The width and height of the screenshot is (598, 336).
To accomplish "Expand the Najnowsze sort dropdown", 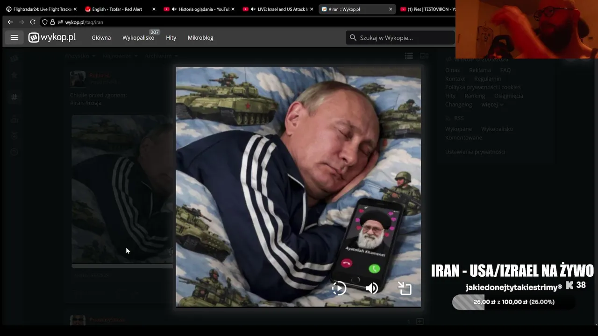I will click(120, 56).
